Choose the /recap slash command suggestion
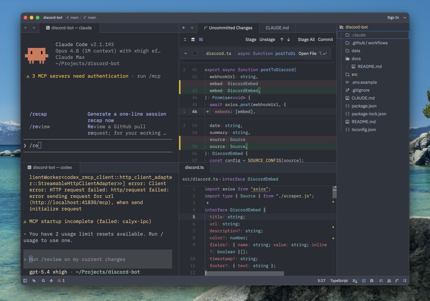Viewport: 430px width, 301px height. [x=97, y=117]
